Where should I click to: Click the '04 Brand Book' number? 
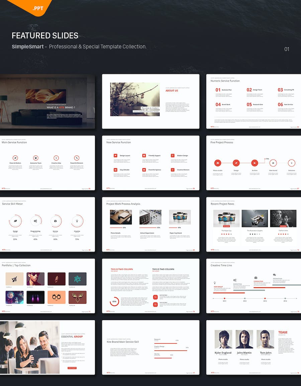point(218,104)
